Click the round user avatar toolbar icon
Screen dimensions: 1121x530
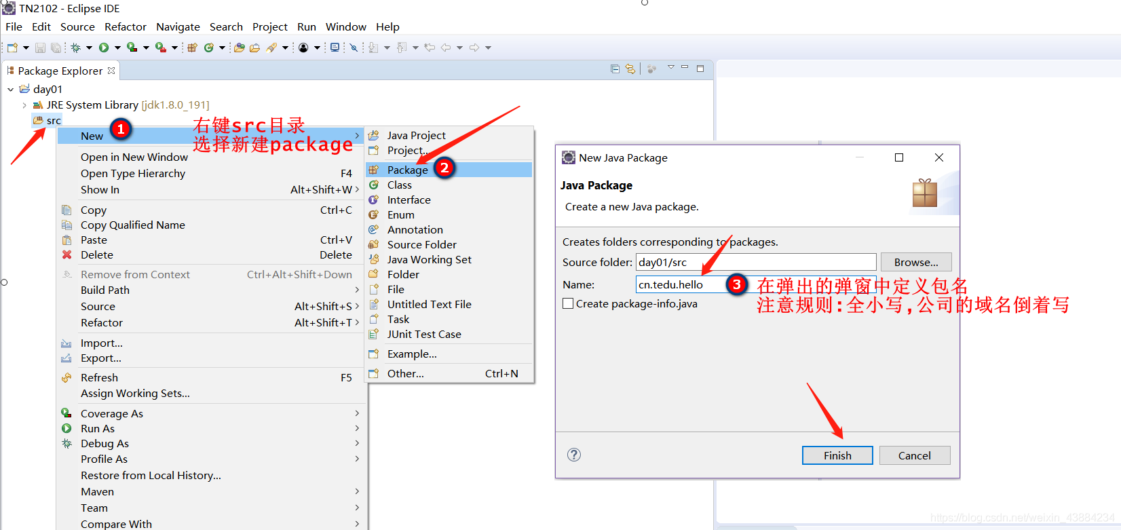[303, 48]
